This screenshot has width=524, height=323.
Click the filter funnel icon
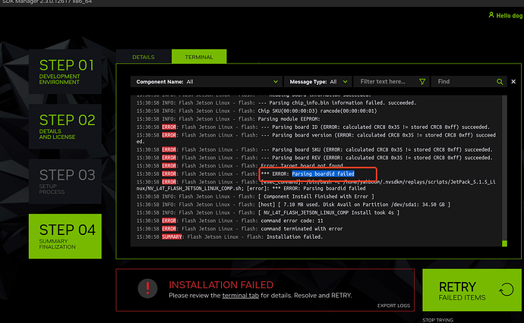pos(422,82)
